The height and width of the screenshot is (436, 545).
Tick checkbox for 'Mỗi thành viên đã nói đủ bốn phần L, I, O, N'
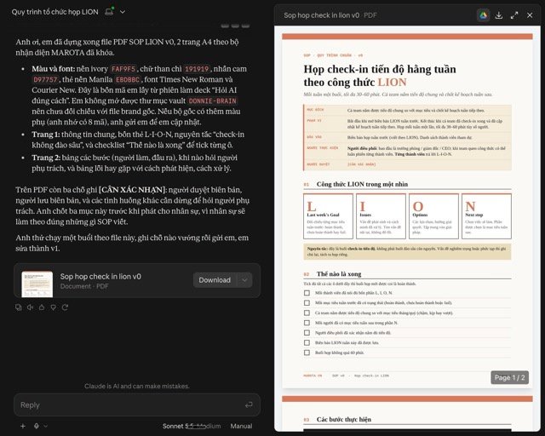pos(307,293)
